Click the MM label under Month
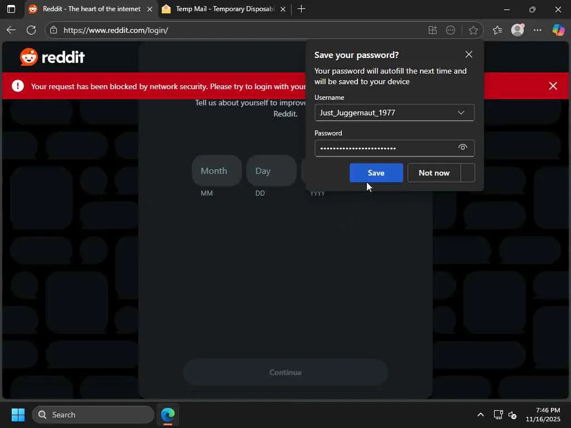 point(206,193)
